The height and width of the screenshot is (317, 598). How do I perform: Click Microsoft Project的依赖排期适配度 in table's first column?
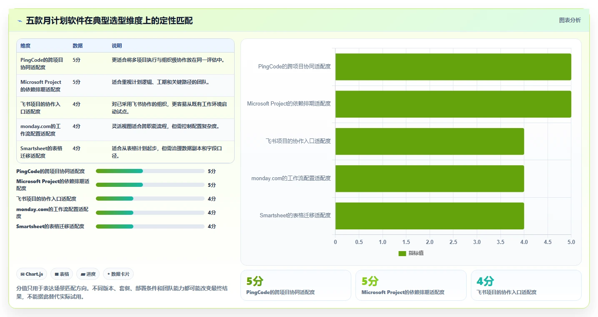41,86
